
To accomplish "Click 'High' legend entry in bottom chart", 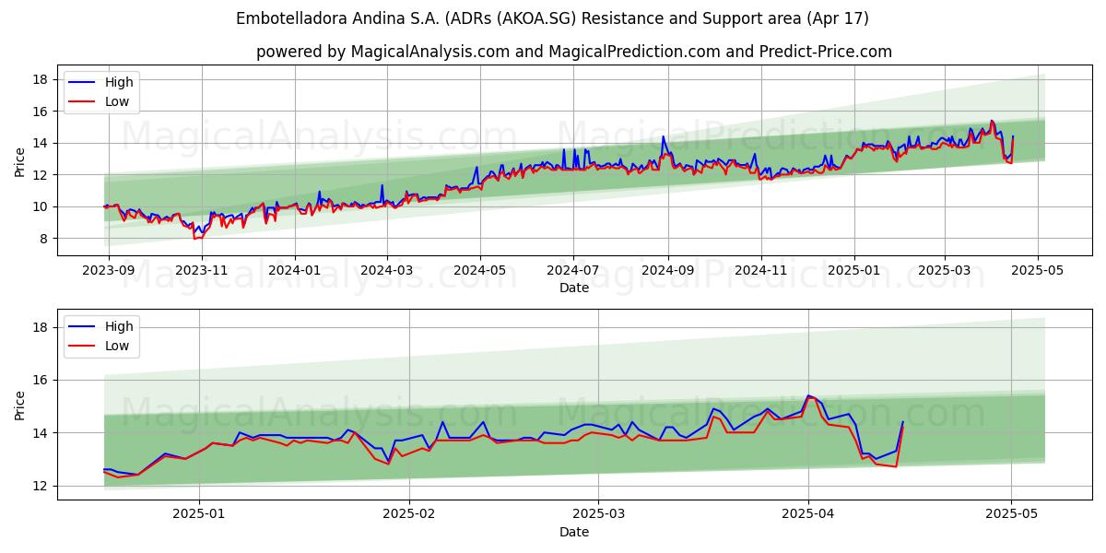I will coord(119,326).
